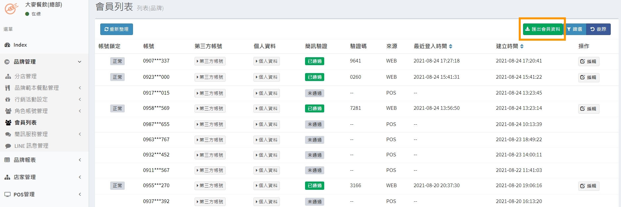Click 正常 status badge for 0958***569
Image resolution: width=621 pixels, height=207 pixels.
[x=117, y=108]
